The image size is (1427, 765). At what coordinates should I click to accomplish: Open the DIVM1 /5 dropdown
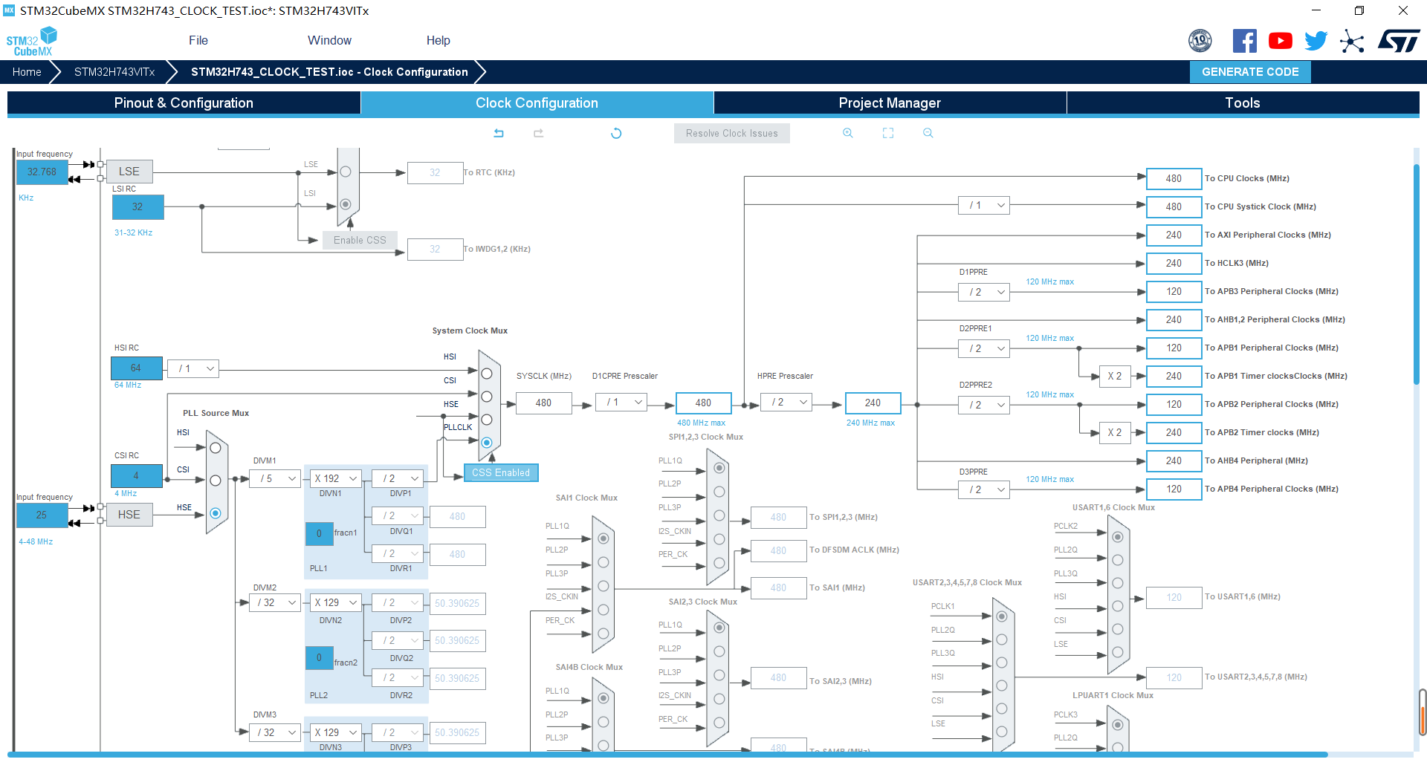[275, 479]
